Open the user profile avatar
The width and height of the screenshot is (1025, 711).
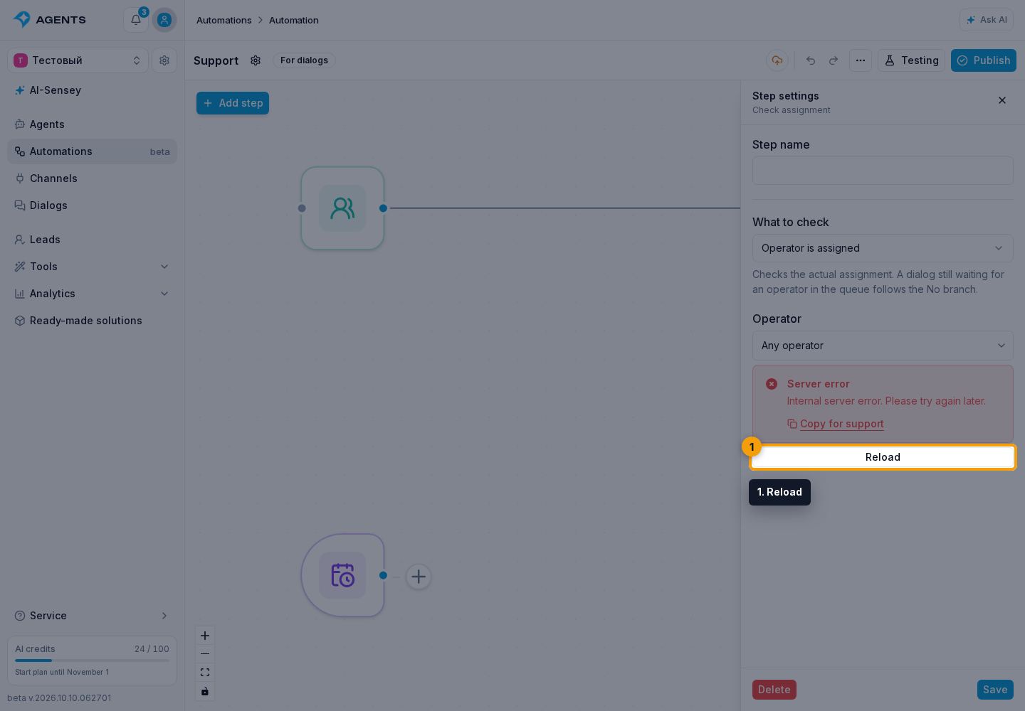(x=164, y=20)
